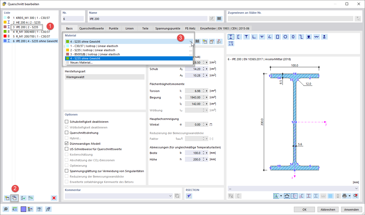
Task: Open the formula (fx) view icon
Action: point(48,209)
